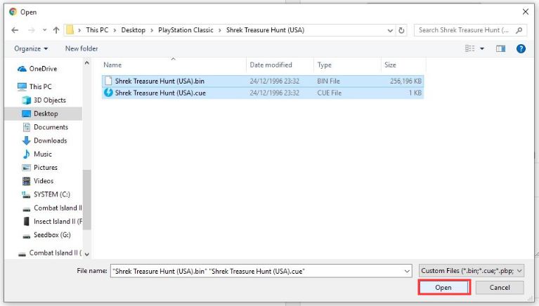This screenshot has height=306, width=539.
Task: Click the navigation pane scrollbar thumb
Action: (87, 199)
